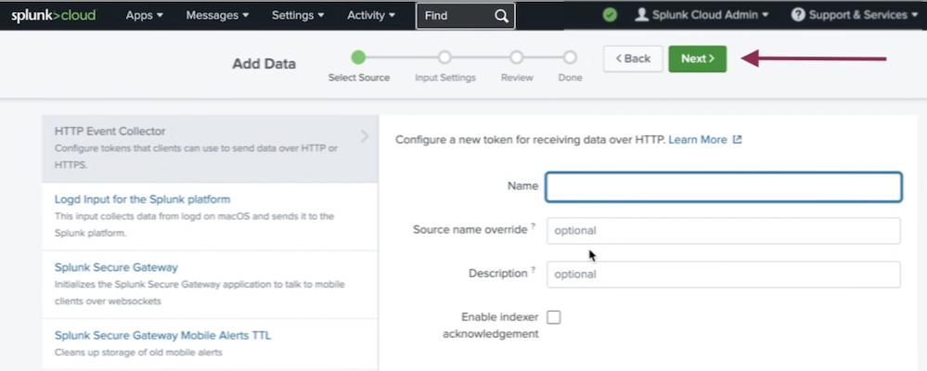927x371 pixels.
Task: Open the Learn More link
Action: [x=698, y=139]
